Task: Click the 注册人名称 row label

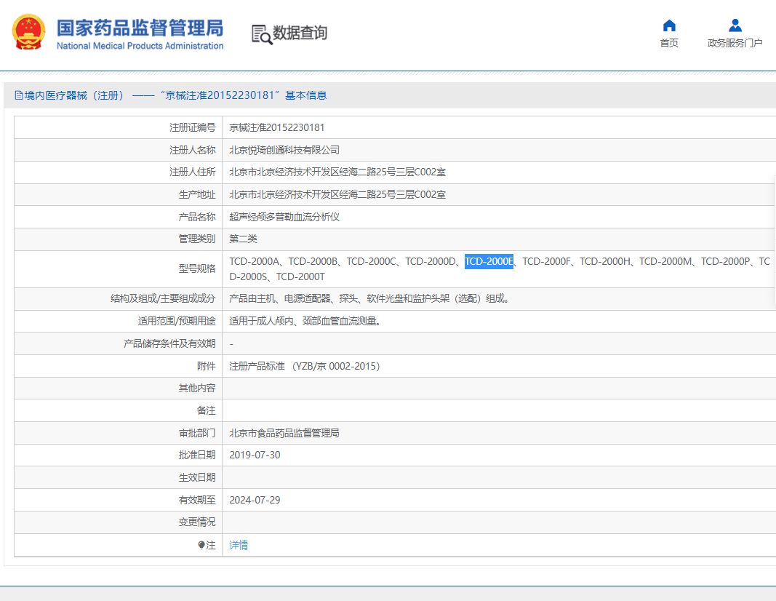Action: click(x=193, y=150)
